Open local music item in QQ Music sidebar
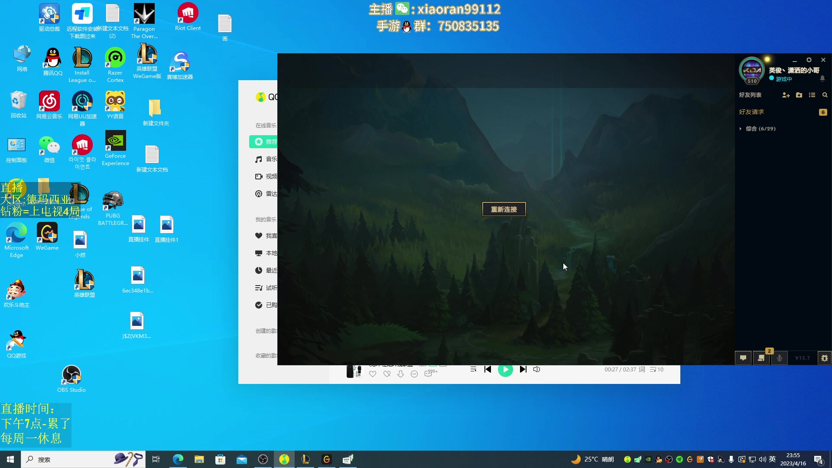 tap(265, 253)
